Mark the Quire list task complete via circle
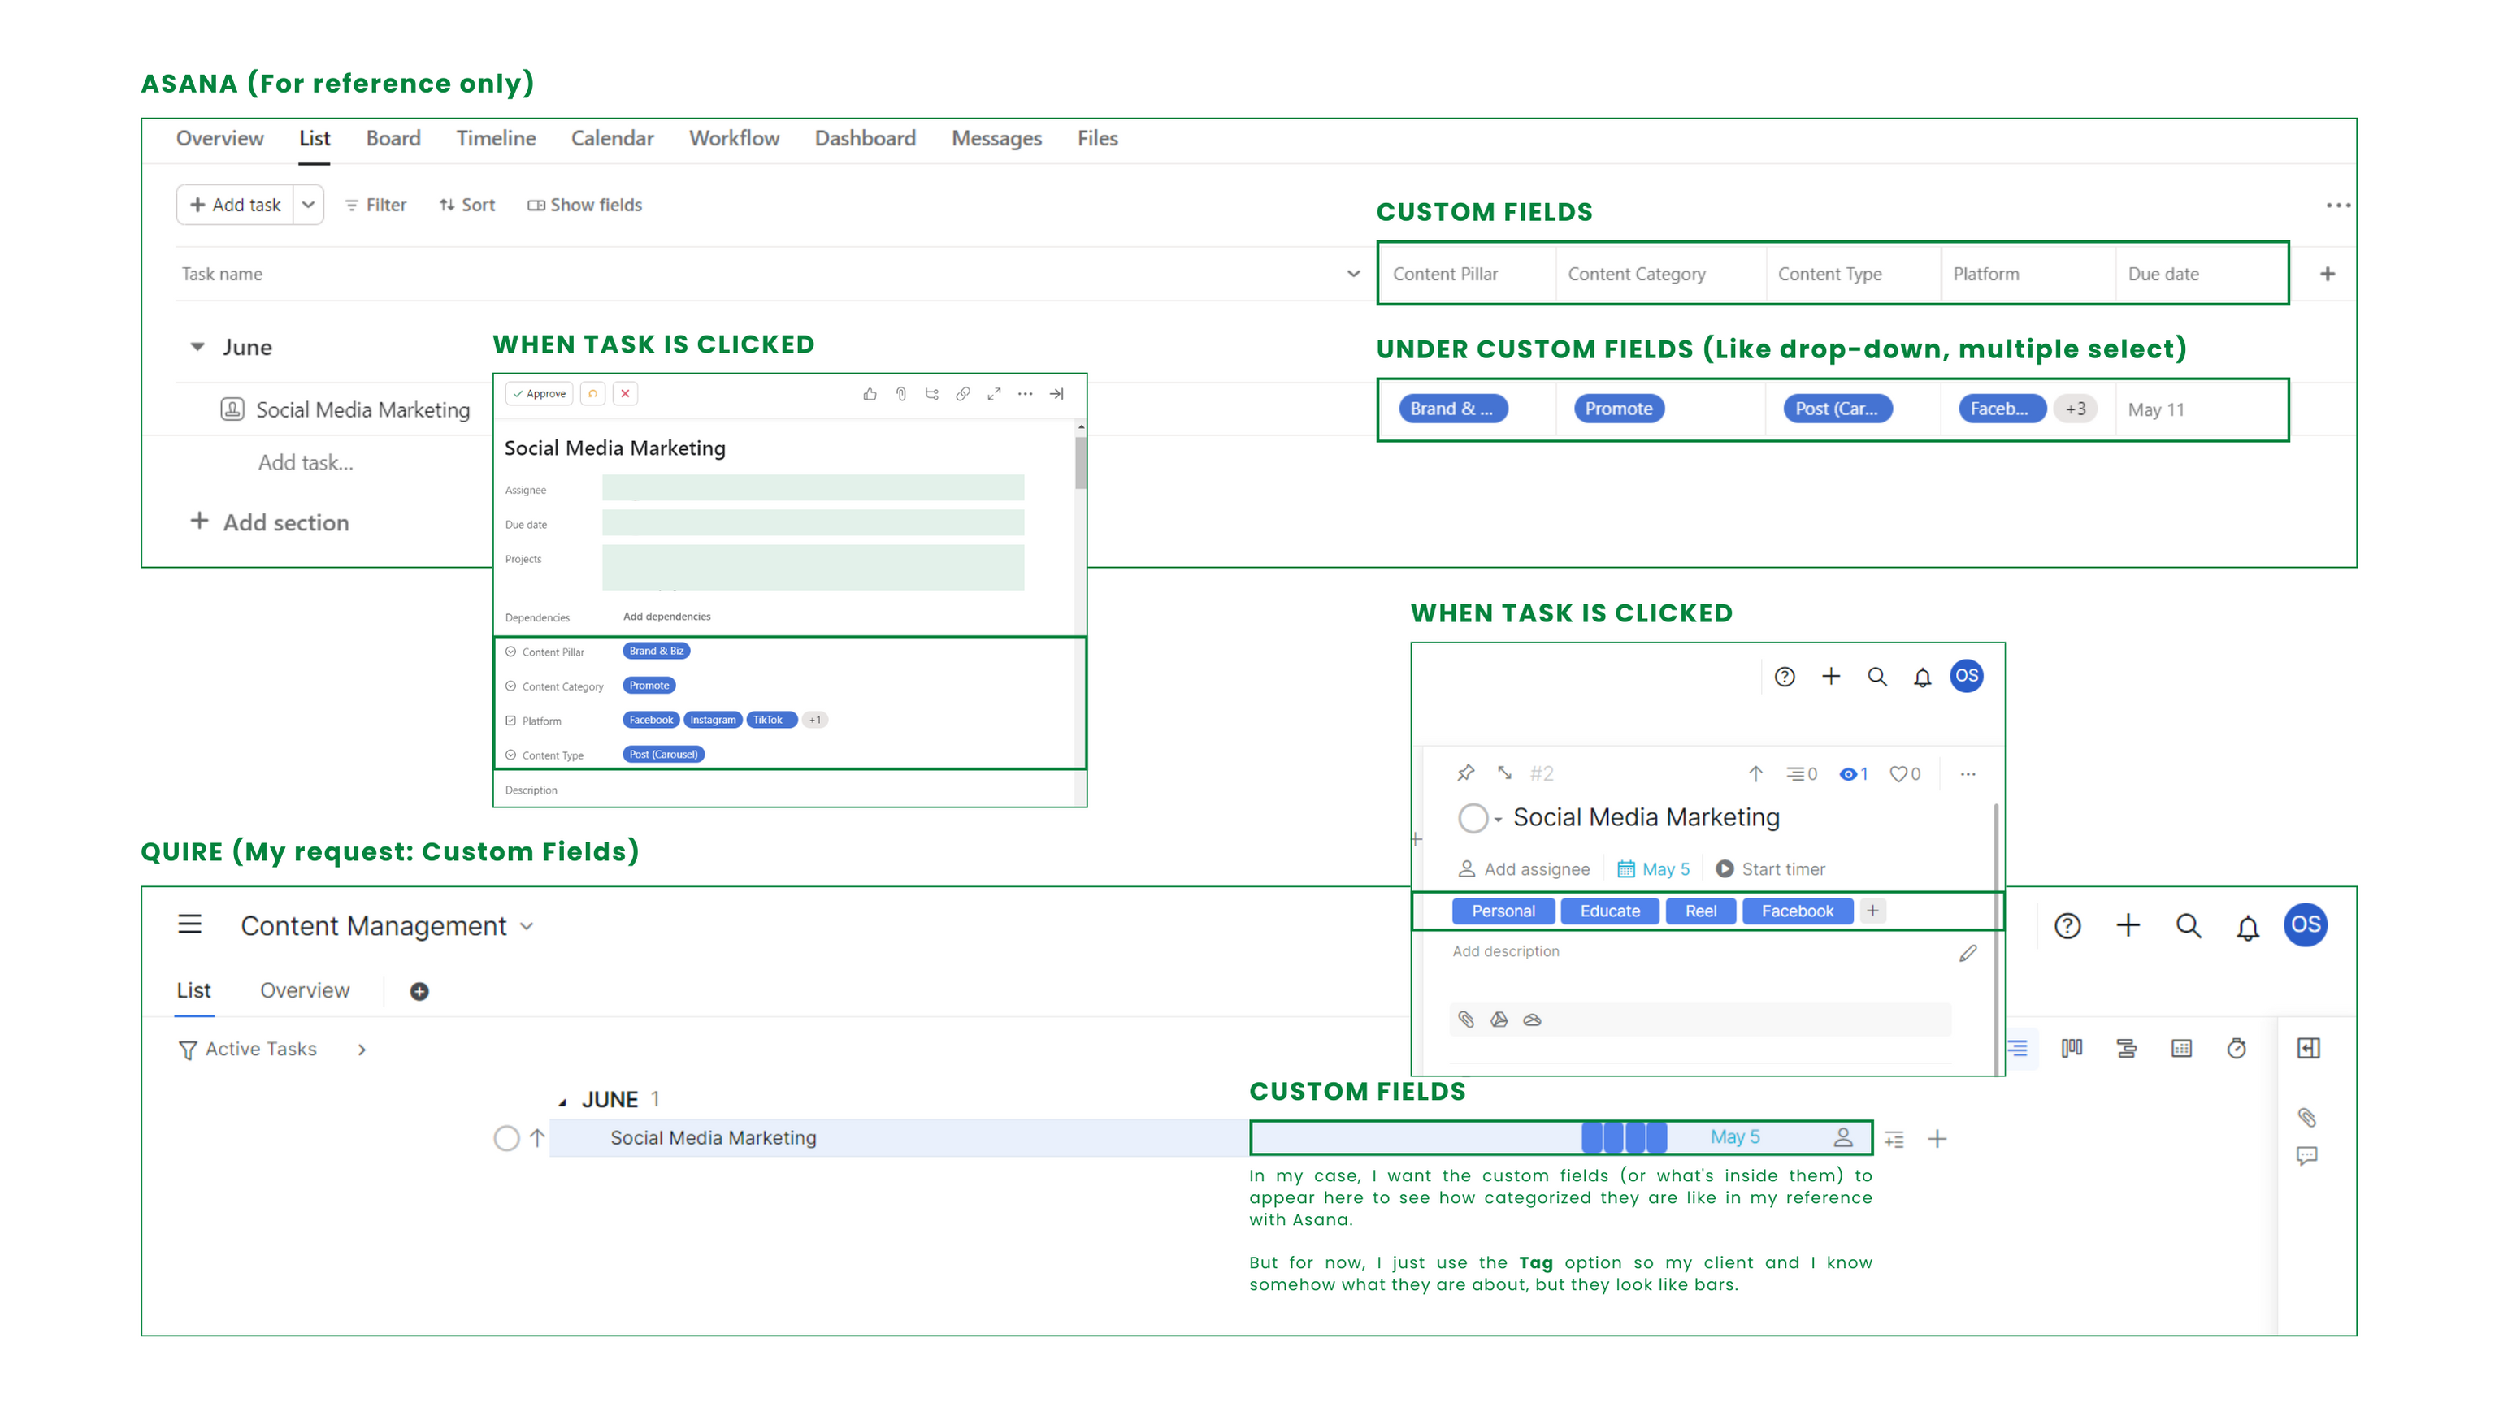This screenshot has height=1407, width=2499. pyautogui.click(x=506, y=1137)
